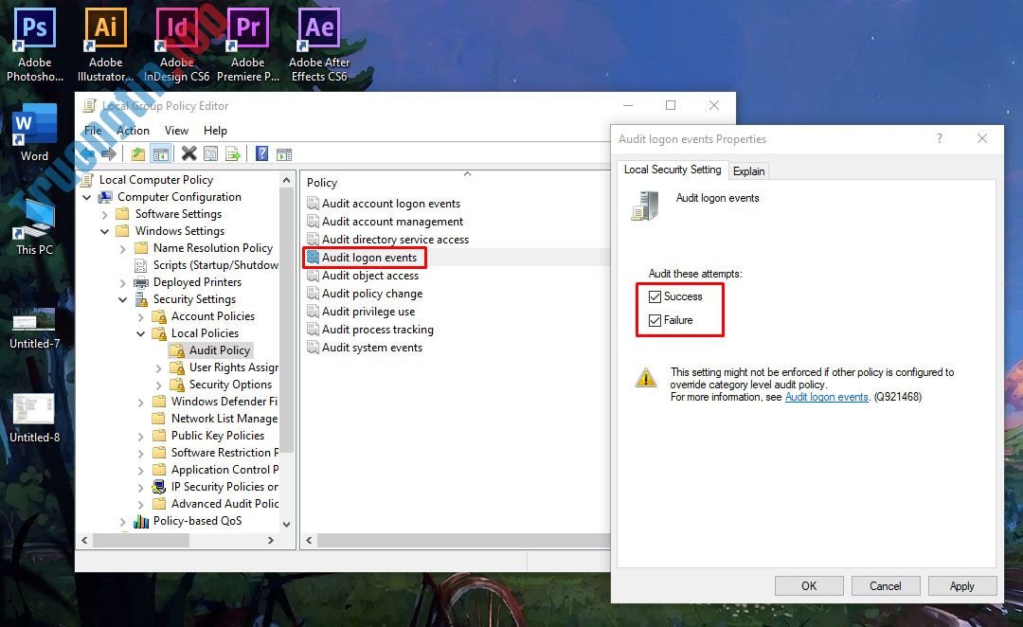Select the Audit object access policy

click(370, 275)
